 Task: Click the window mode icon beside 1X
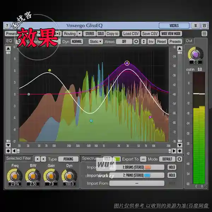[x=204, y=26]
